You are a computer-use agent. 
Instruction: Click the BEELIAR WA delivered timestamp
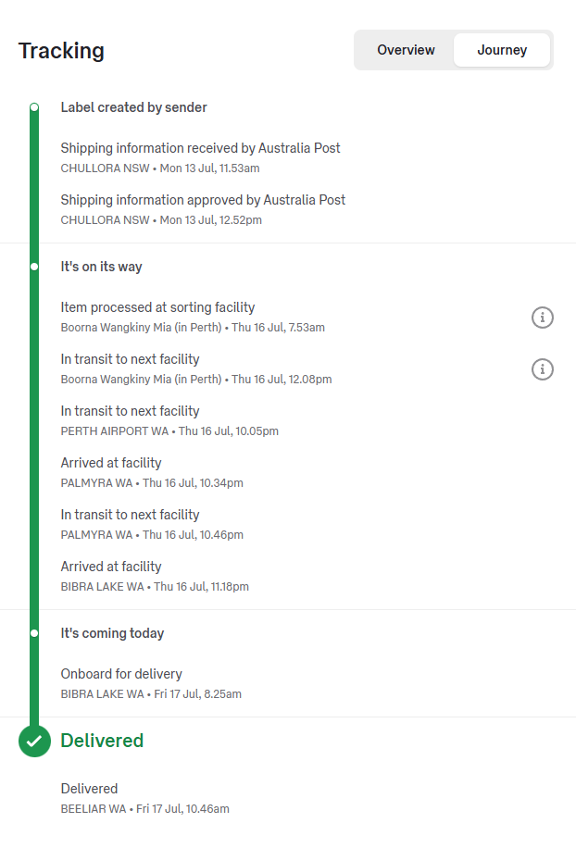tap(145, 809)
